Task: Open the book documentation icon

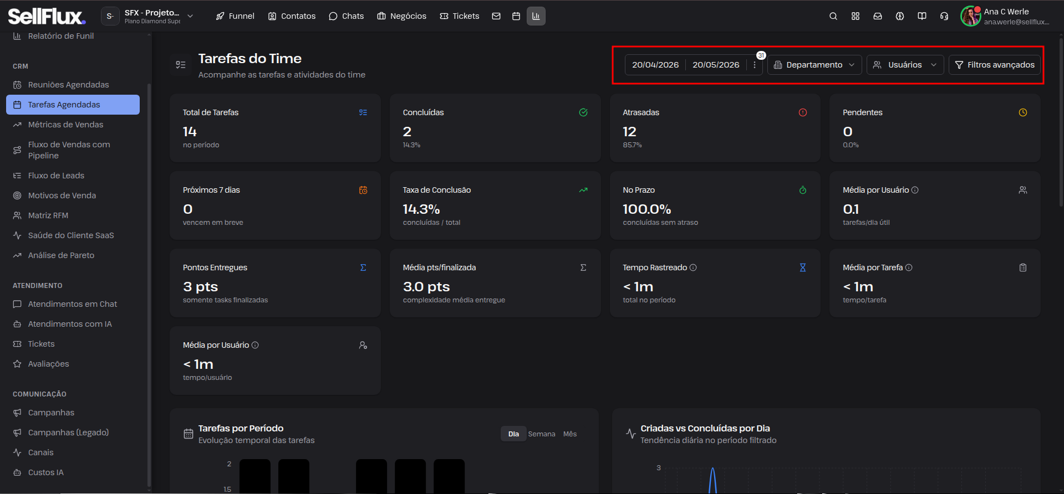Action: [x=922, y=16]
